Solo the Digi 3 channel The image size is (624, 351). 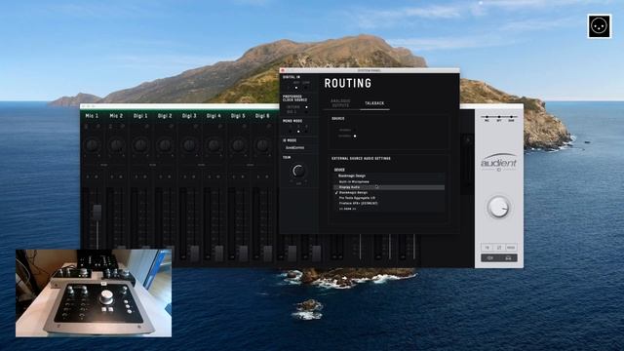point(185,176)
